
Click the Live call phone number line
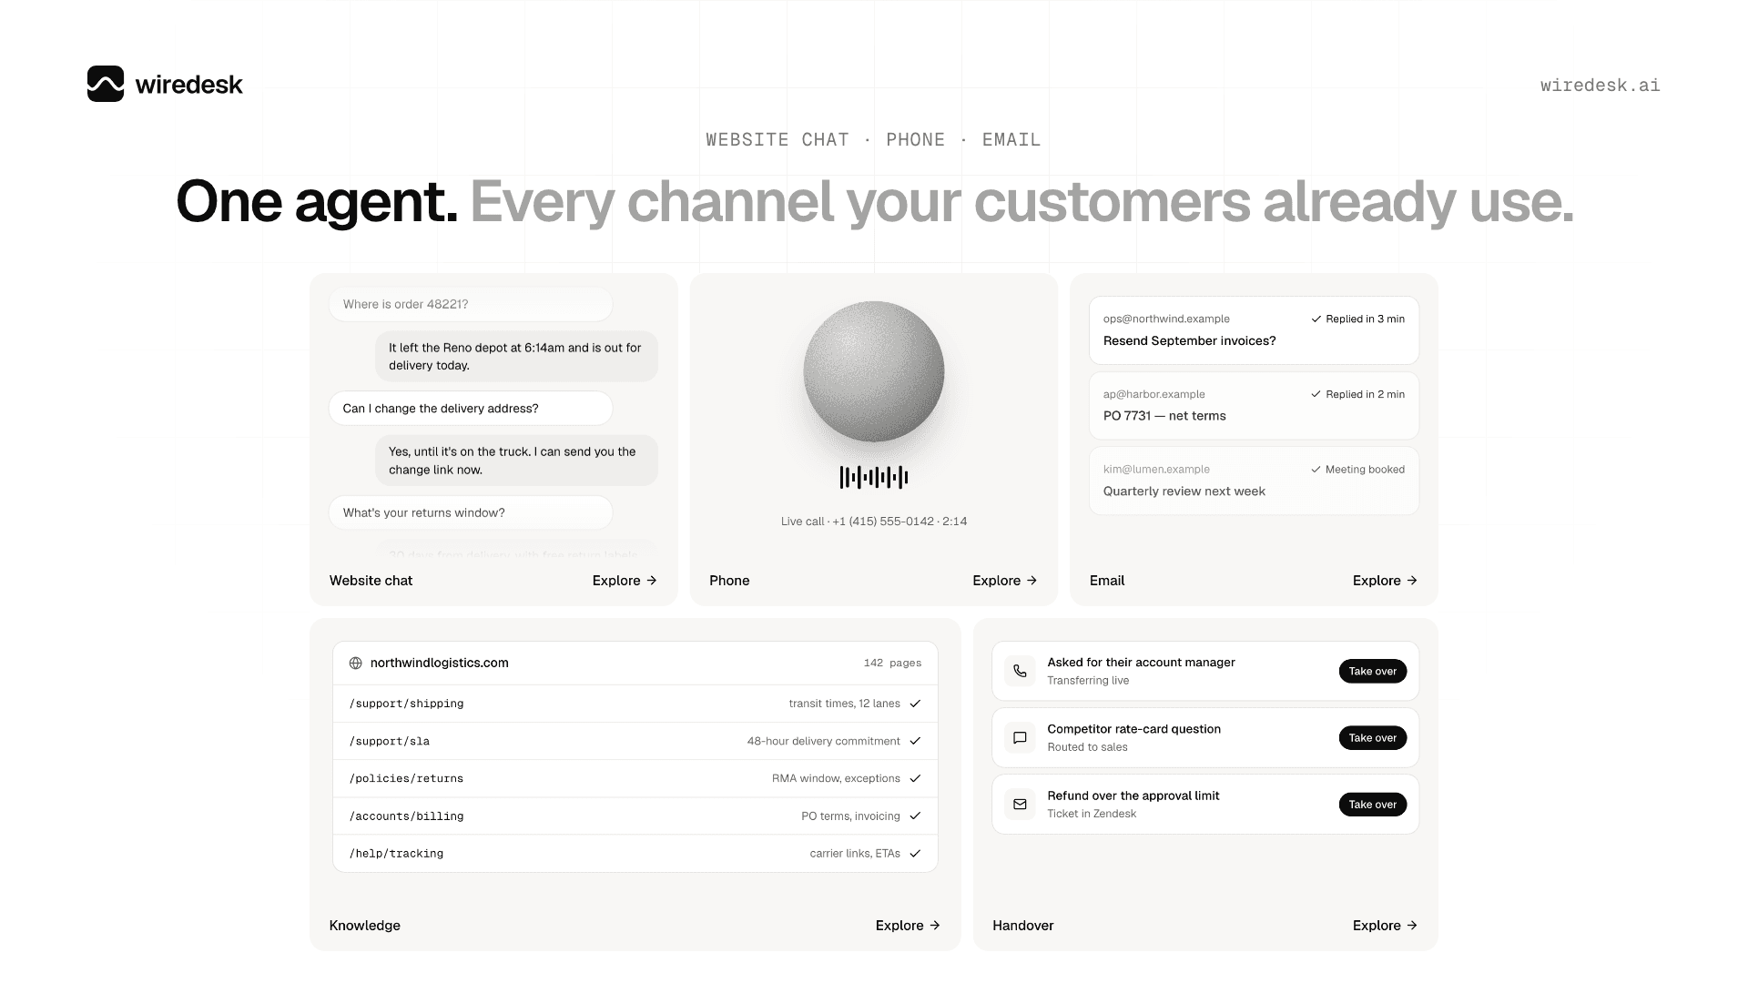click(874, 522)
